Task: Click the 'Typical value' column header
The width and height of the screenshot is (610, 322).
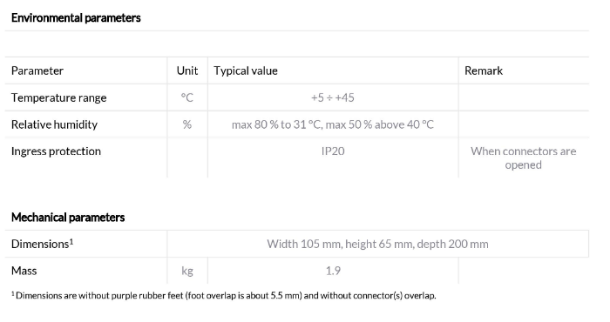Action: pyautogui.click(x=246, y=70)
